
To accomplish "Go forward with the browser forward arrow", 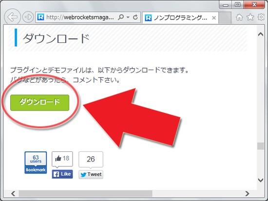I will (x=28, y=17).
